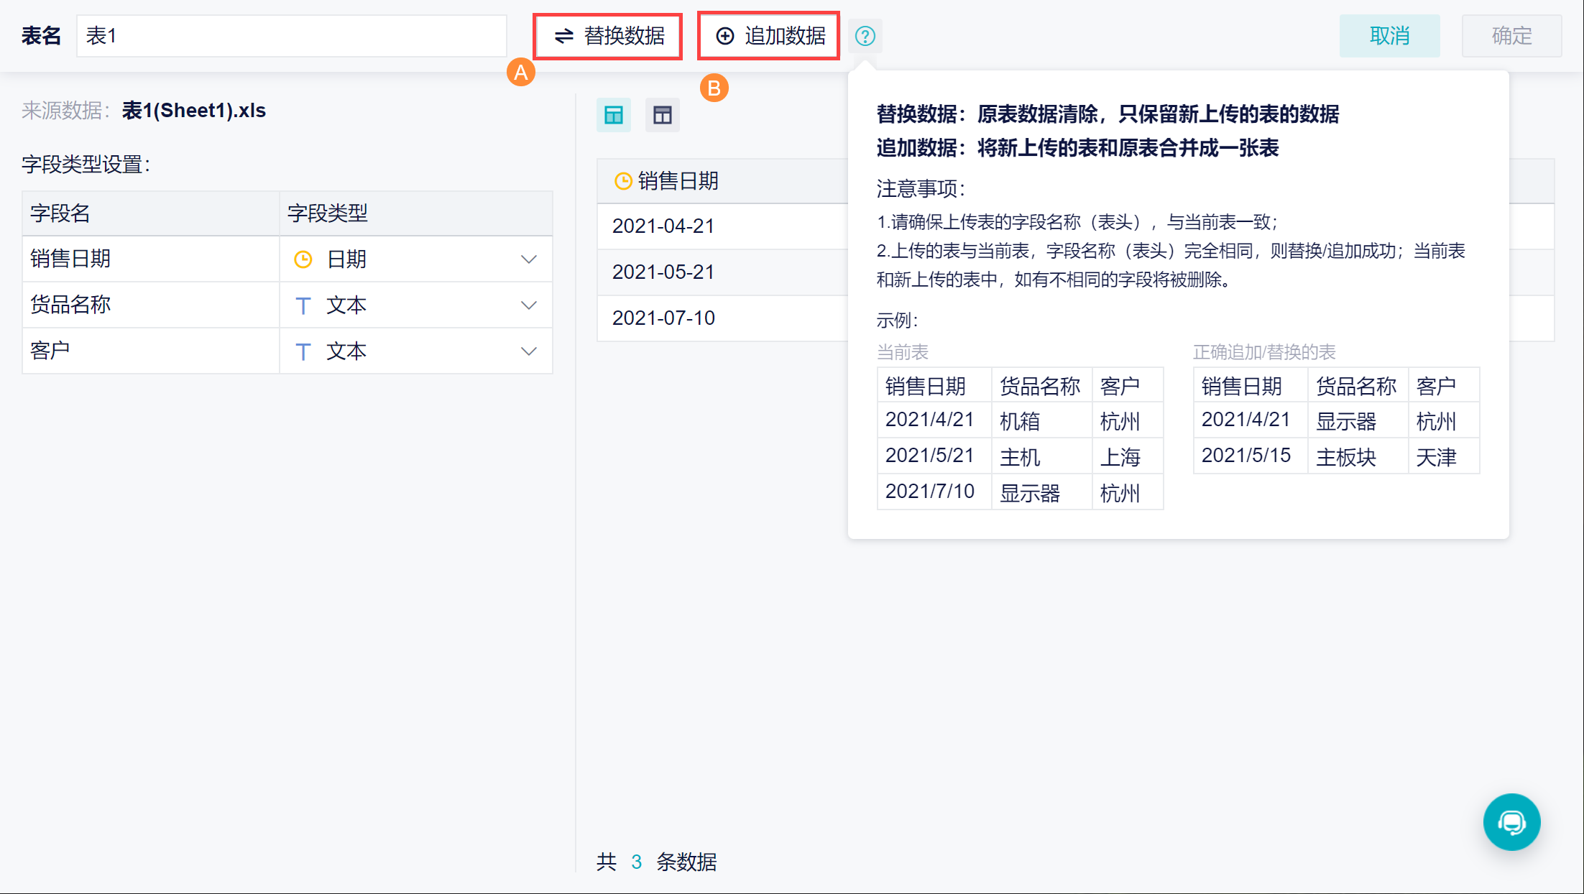Click the 表名 input field
The height and width of the screenshot is (894, 1584).
tap(291, 36)
